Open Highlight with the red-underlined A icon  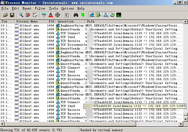51,15
